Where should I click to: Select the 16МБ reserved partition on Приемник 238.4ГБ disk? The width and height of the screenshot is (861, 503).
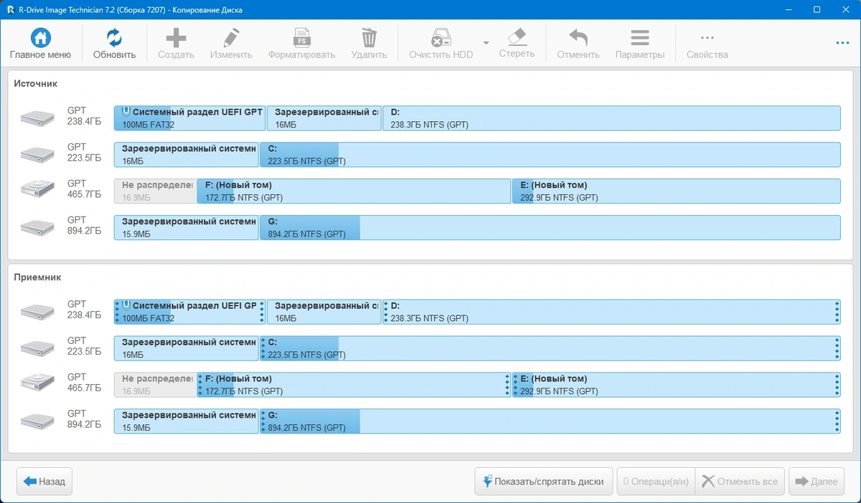(324, 312)
